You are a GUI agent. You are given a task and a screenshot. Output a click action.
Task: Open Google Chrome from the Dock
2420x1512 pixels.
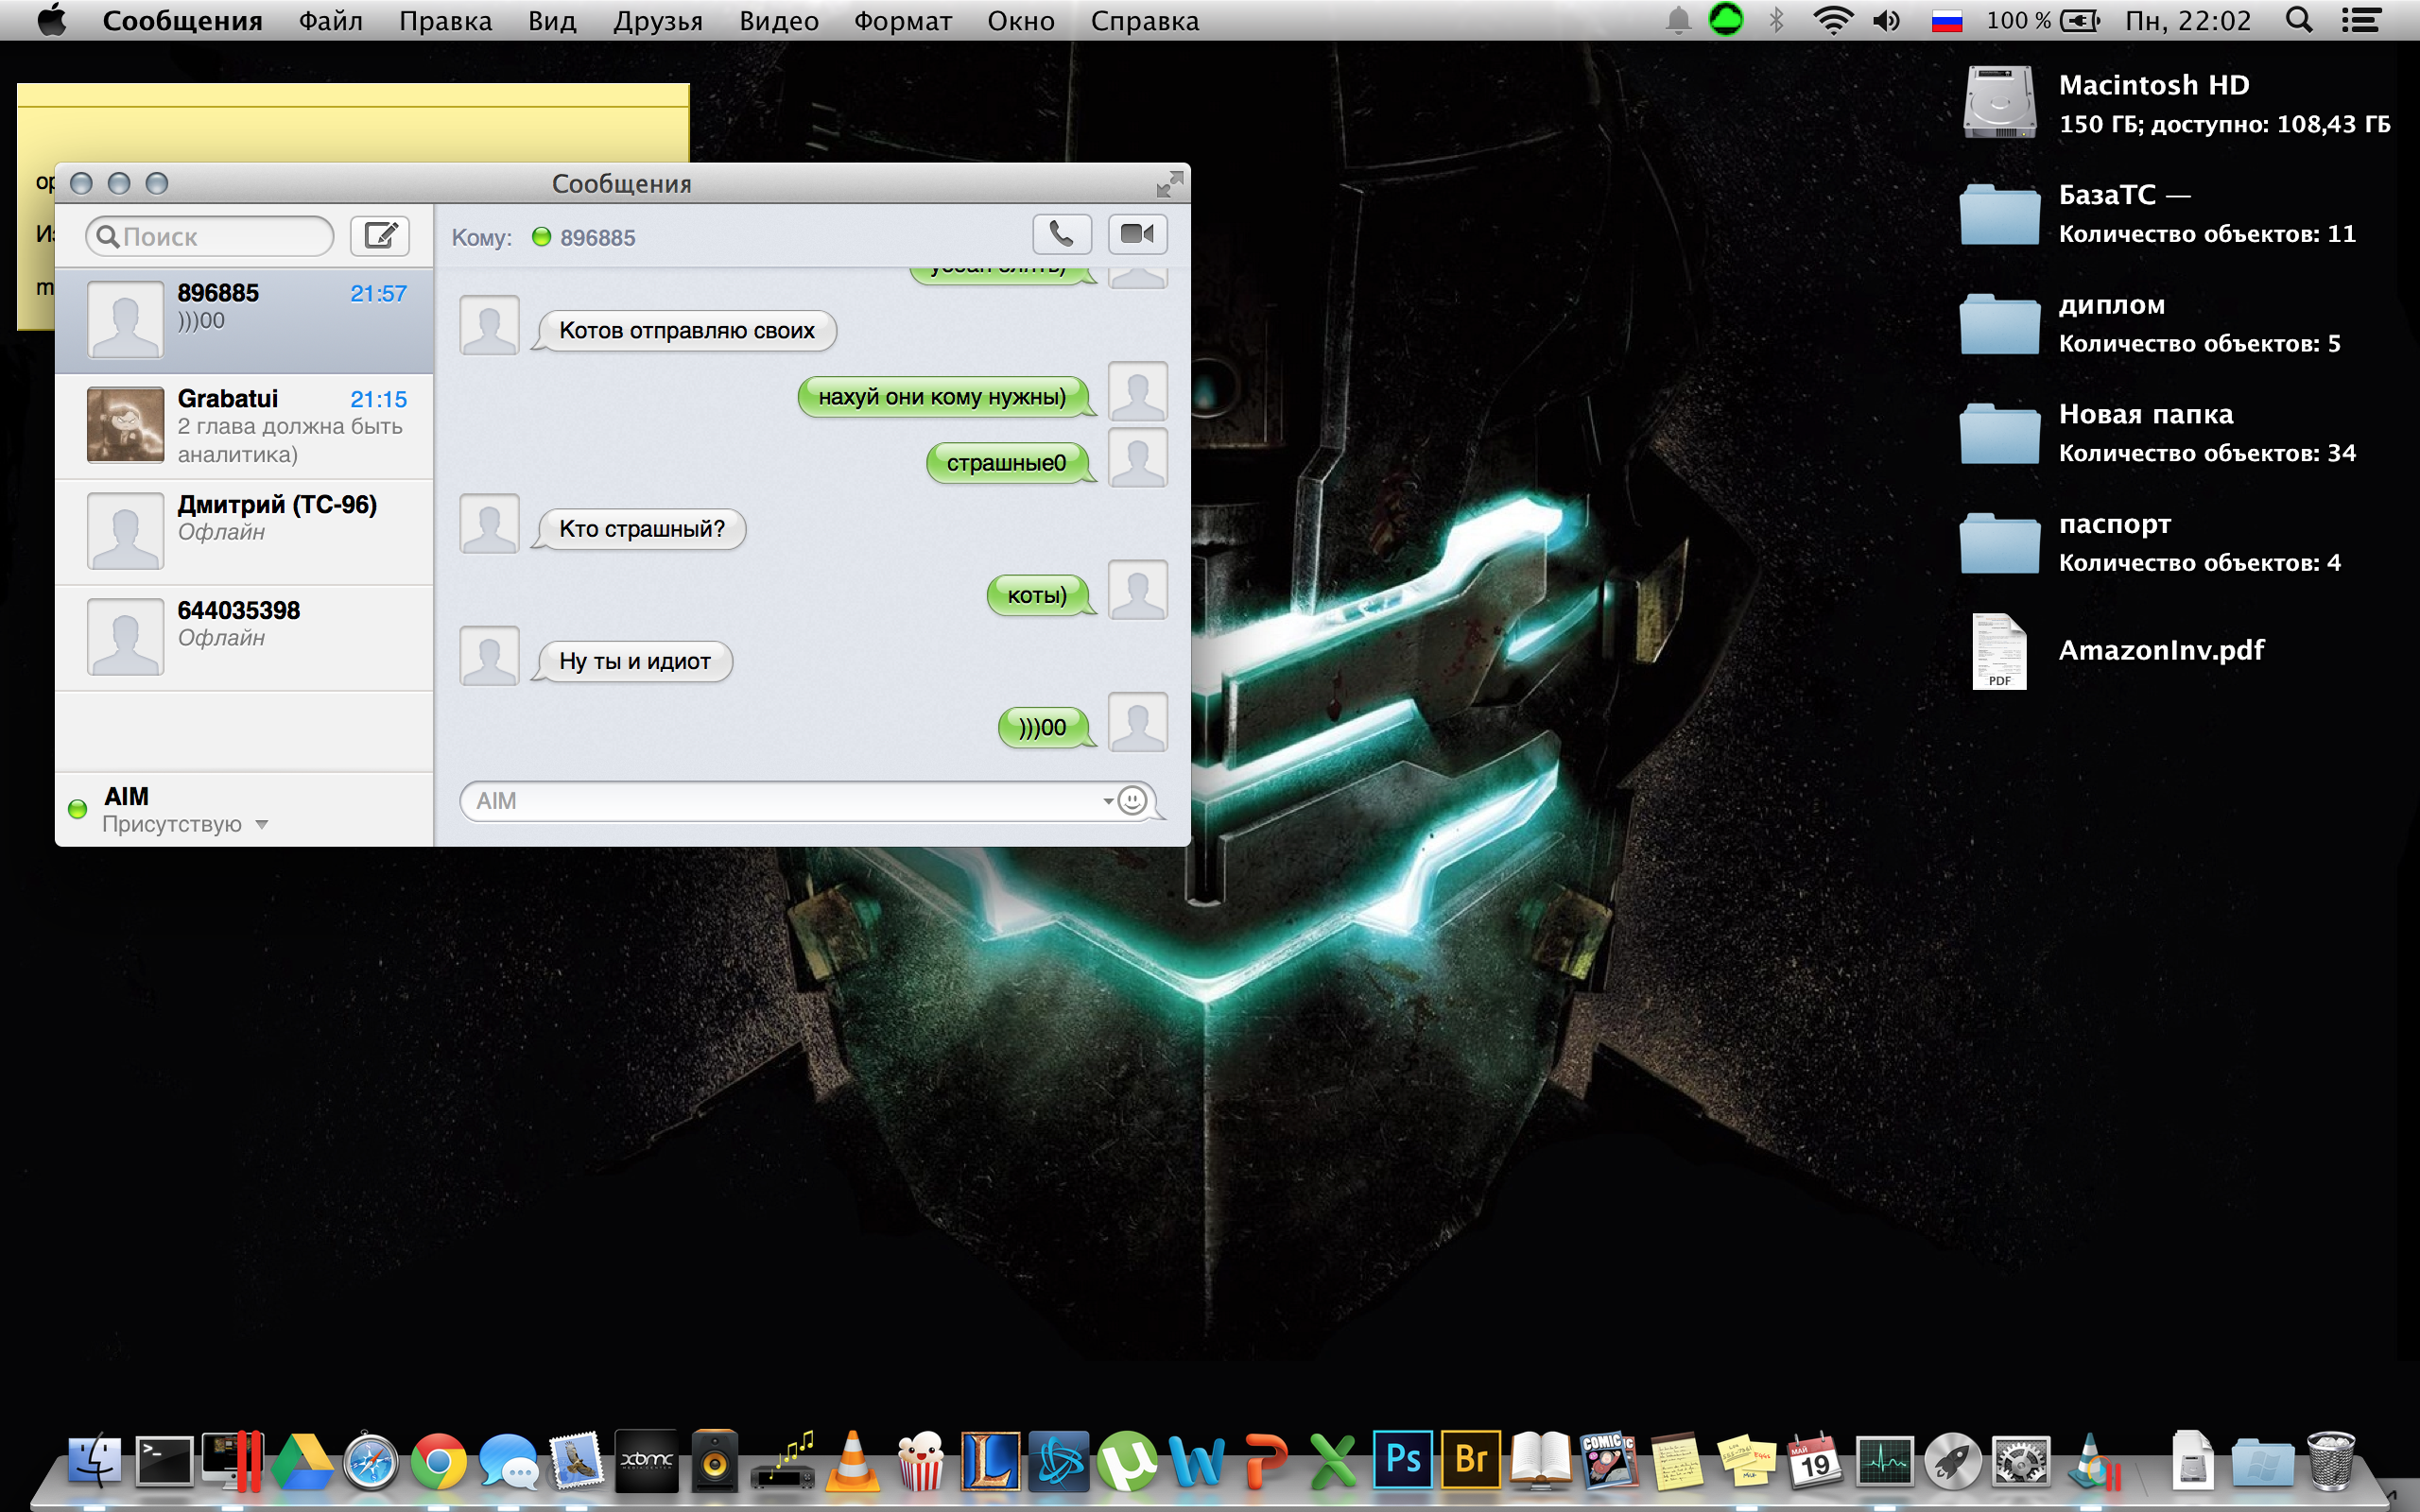(439, 1462)
